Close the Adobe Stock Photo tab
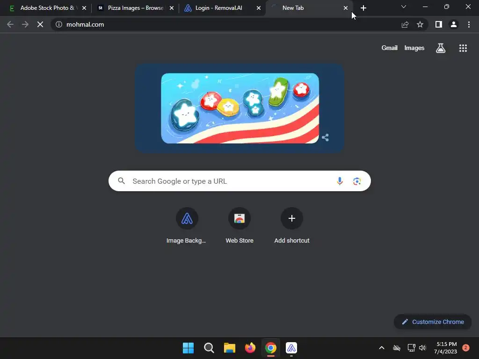This screenshot has height=359, width=479. click(84, 8)
